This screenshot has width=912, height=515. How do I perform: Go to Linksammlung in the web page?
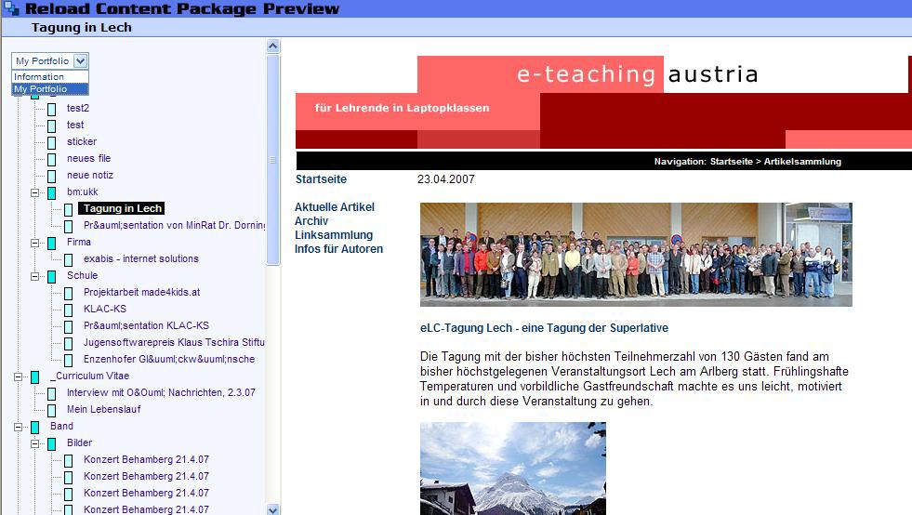pyautogui.click(x=333, y=235)
